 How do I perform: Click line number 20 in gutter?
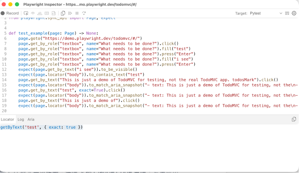click(4, 111)
